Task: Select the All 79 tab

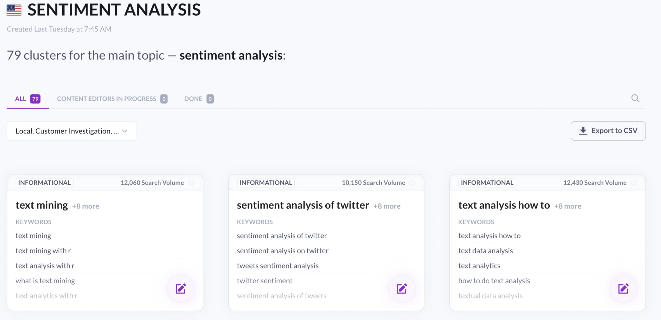Action: pos(28,99)
